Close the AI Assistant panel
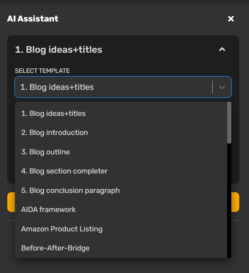The image size is (249, 273). click(x=231, y=19)
